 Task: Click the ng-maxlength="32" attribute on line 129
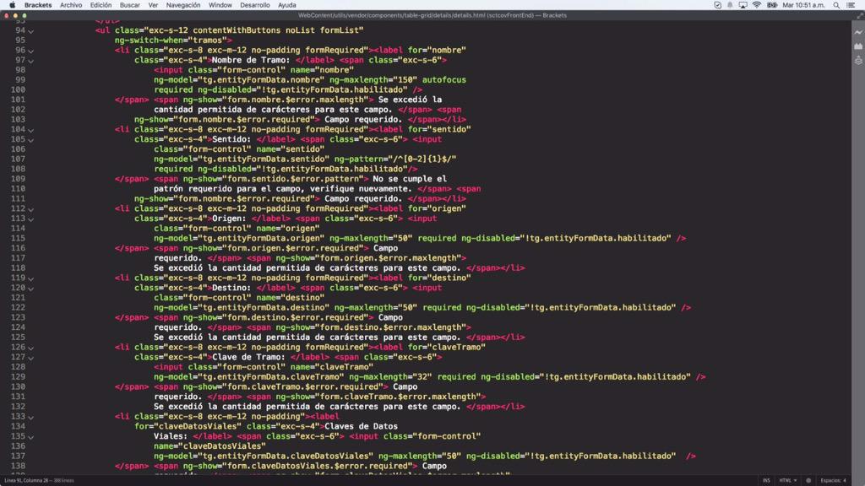coord(390,377)
